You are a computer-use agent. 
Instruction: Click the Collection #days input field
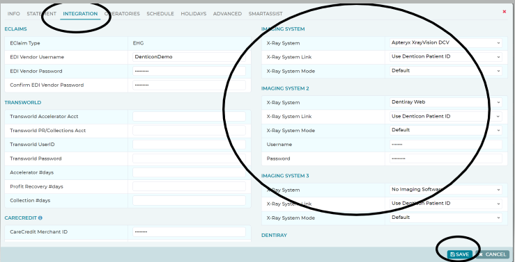click(x=189, y=200)
